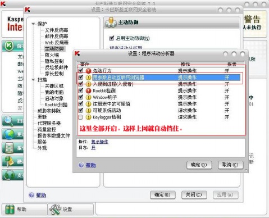Select 关键区域 in settings tree
Viewport: 269px width, 218px height.
pyautogui.click(x=54, y=86)
